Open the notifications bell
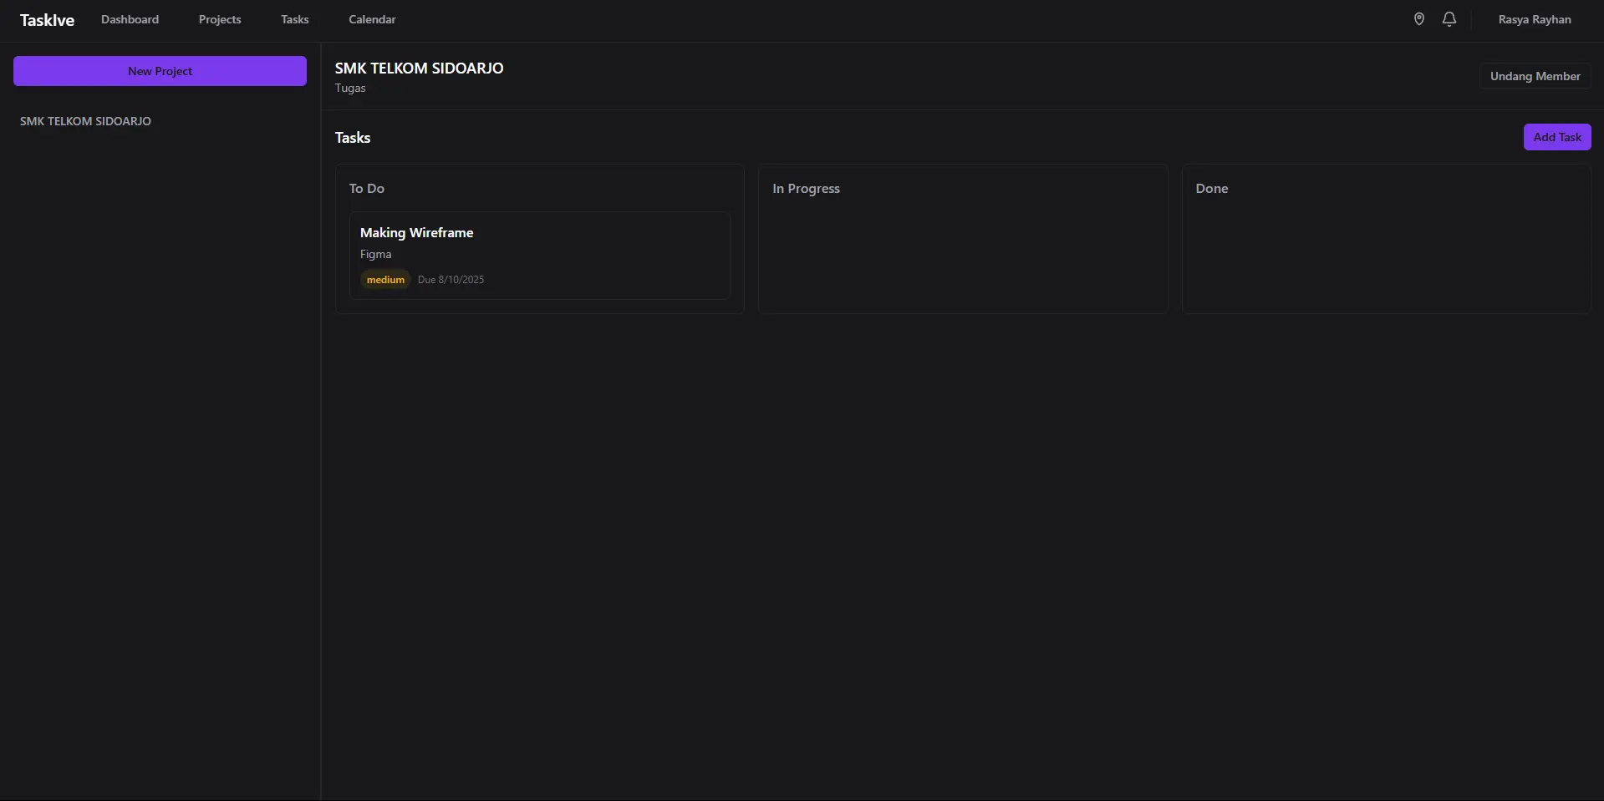 tap(1449, 19)
